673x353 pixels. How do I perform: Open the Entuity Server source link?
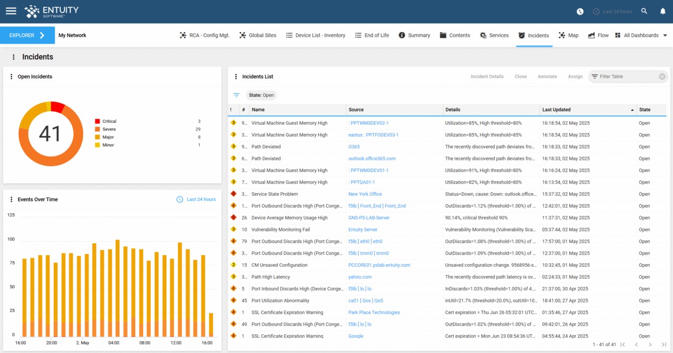[x=363, y=230]
